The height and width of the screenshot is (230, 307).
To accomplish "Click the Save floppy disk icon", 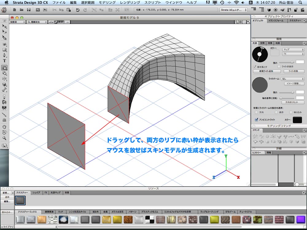I will [29, 10].
